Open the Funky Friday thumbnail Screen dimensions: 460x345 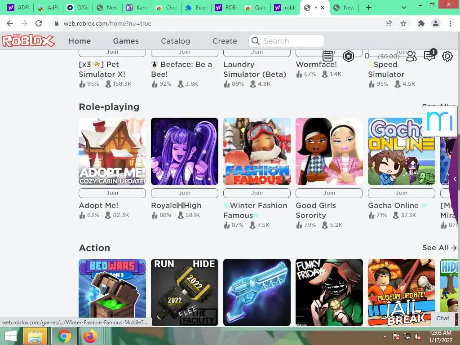(329, 292)
